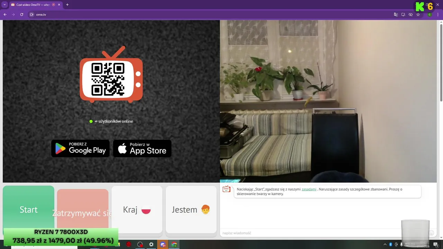The height and width of the screenshot is (249, 443).
Task: Open the settings gear in taskbar
Action: 151,245
